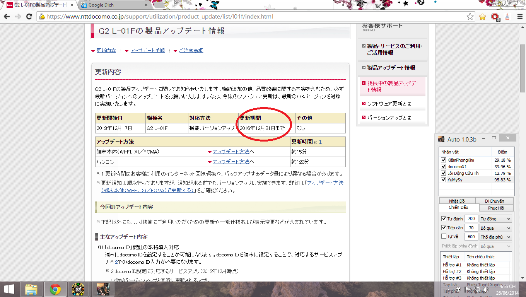The width and height of the screenshot is (526, 297).
Task: Open the バージョンアップとは sidebar link
Action: (x=389, y=118)
